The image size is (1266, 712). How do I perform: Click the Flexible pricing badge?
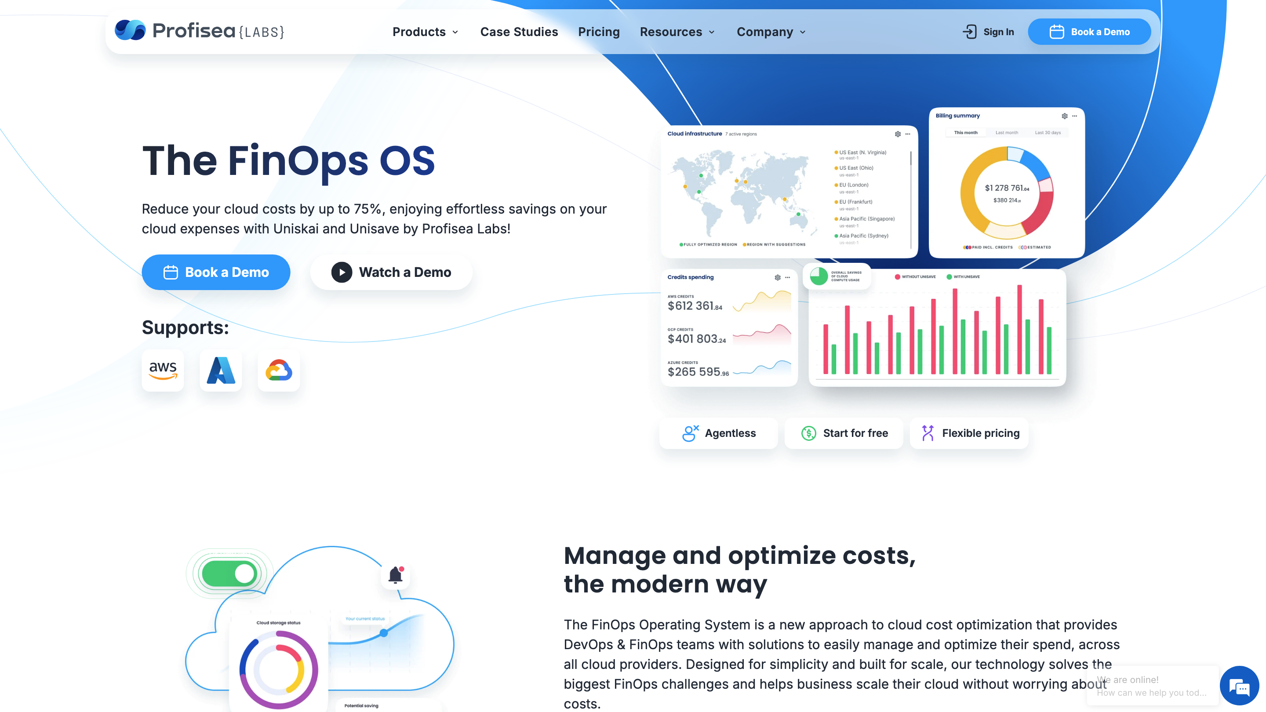[969, 433]
